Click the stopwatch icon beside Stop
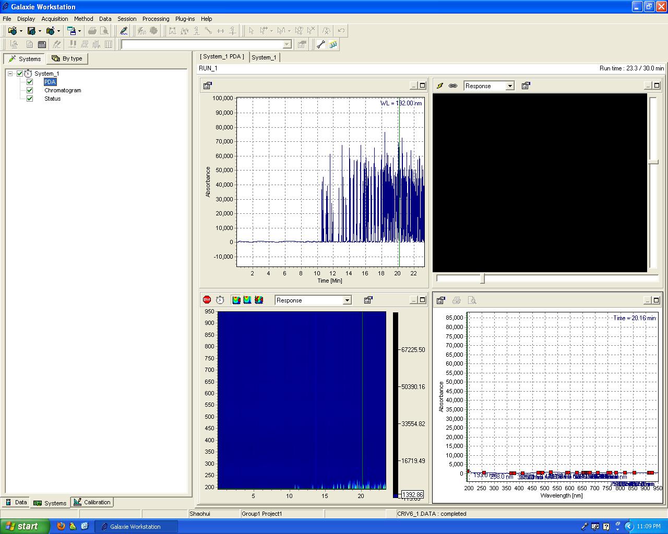668x534 pixels. click(x=220, y=300)
